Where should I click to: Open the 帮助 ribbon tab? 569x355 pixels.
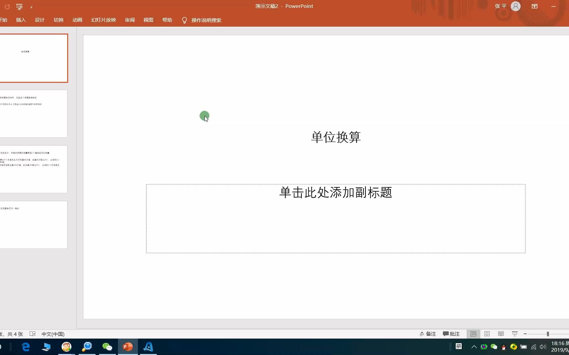167,20
